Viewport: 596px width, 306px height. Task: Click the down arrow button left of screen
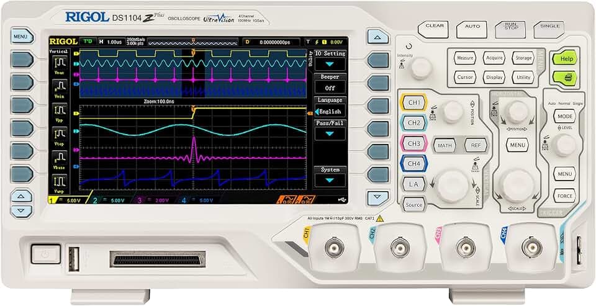pyautogui.click(x=22, y=210)
